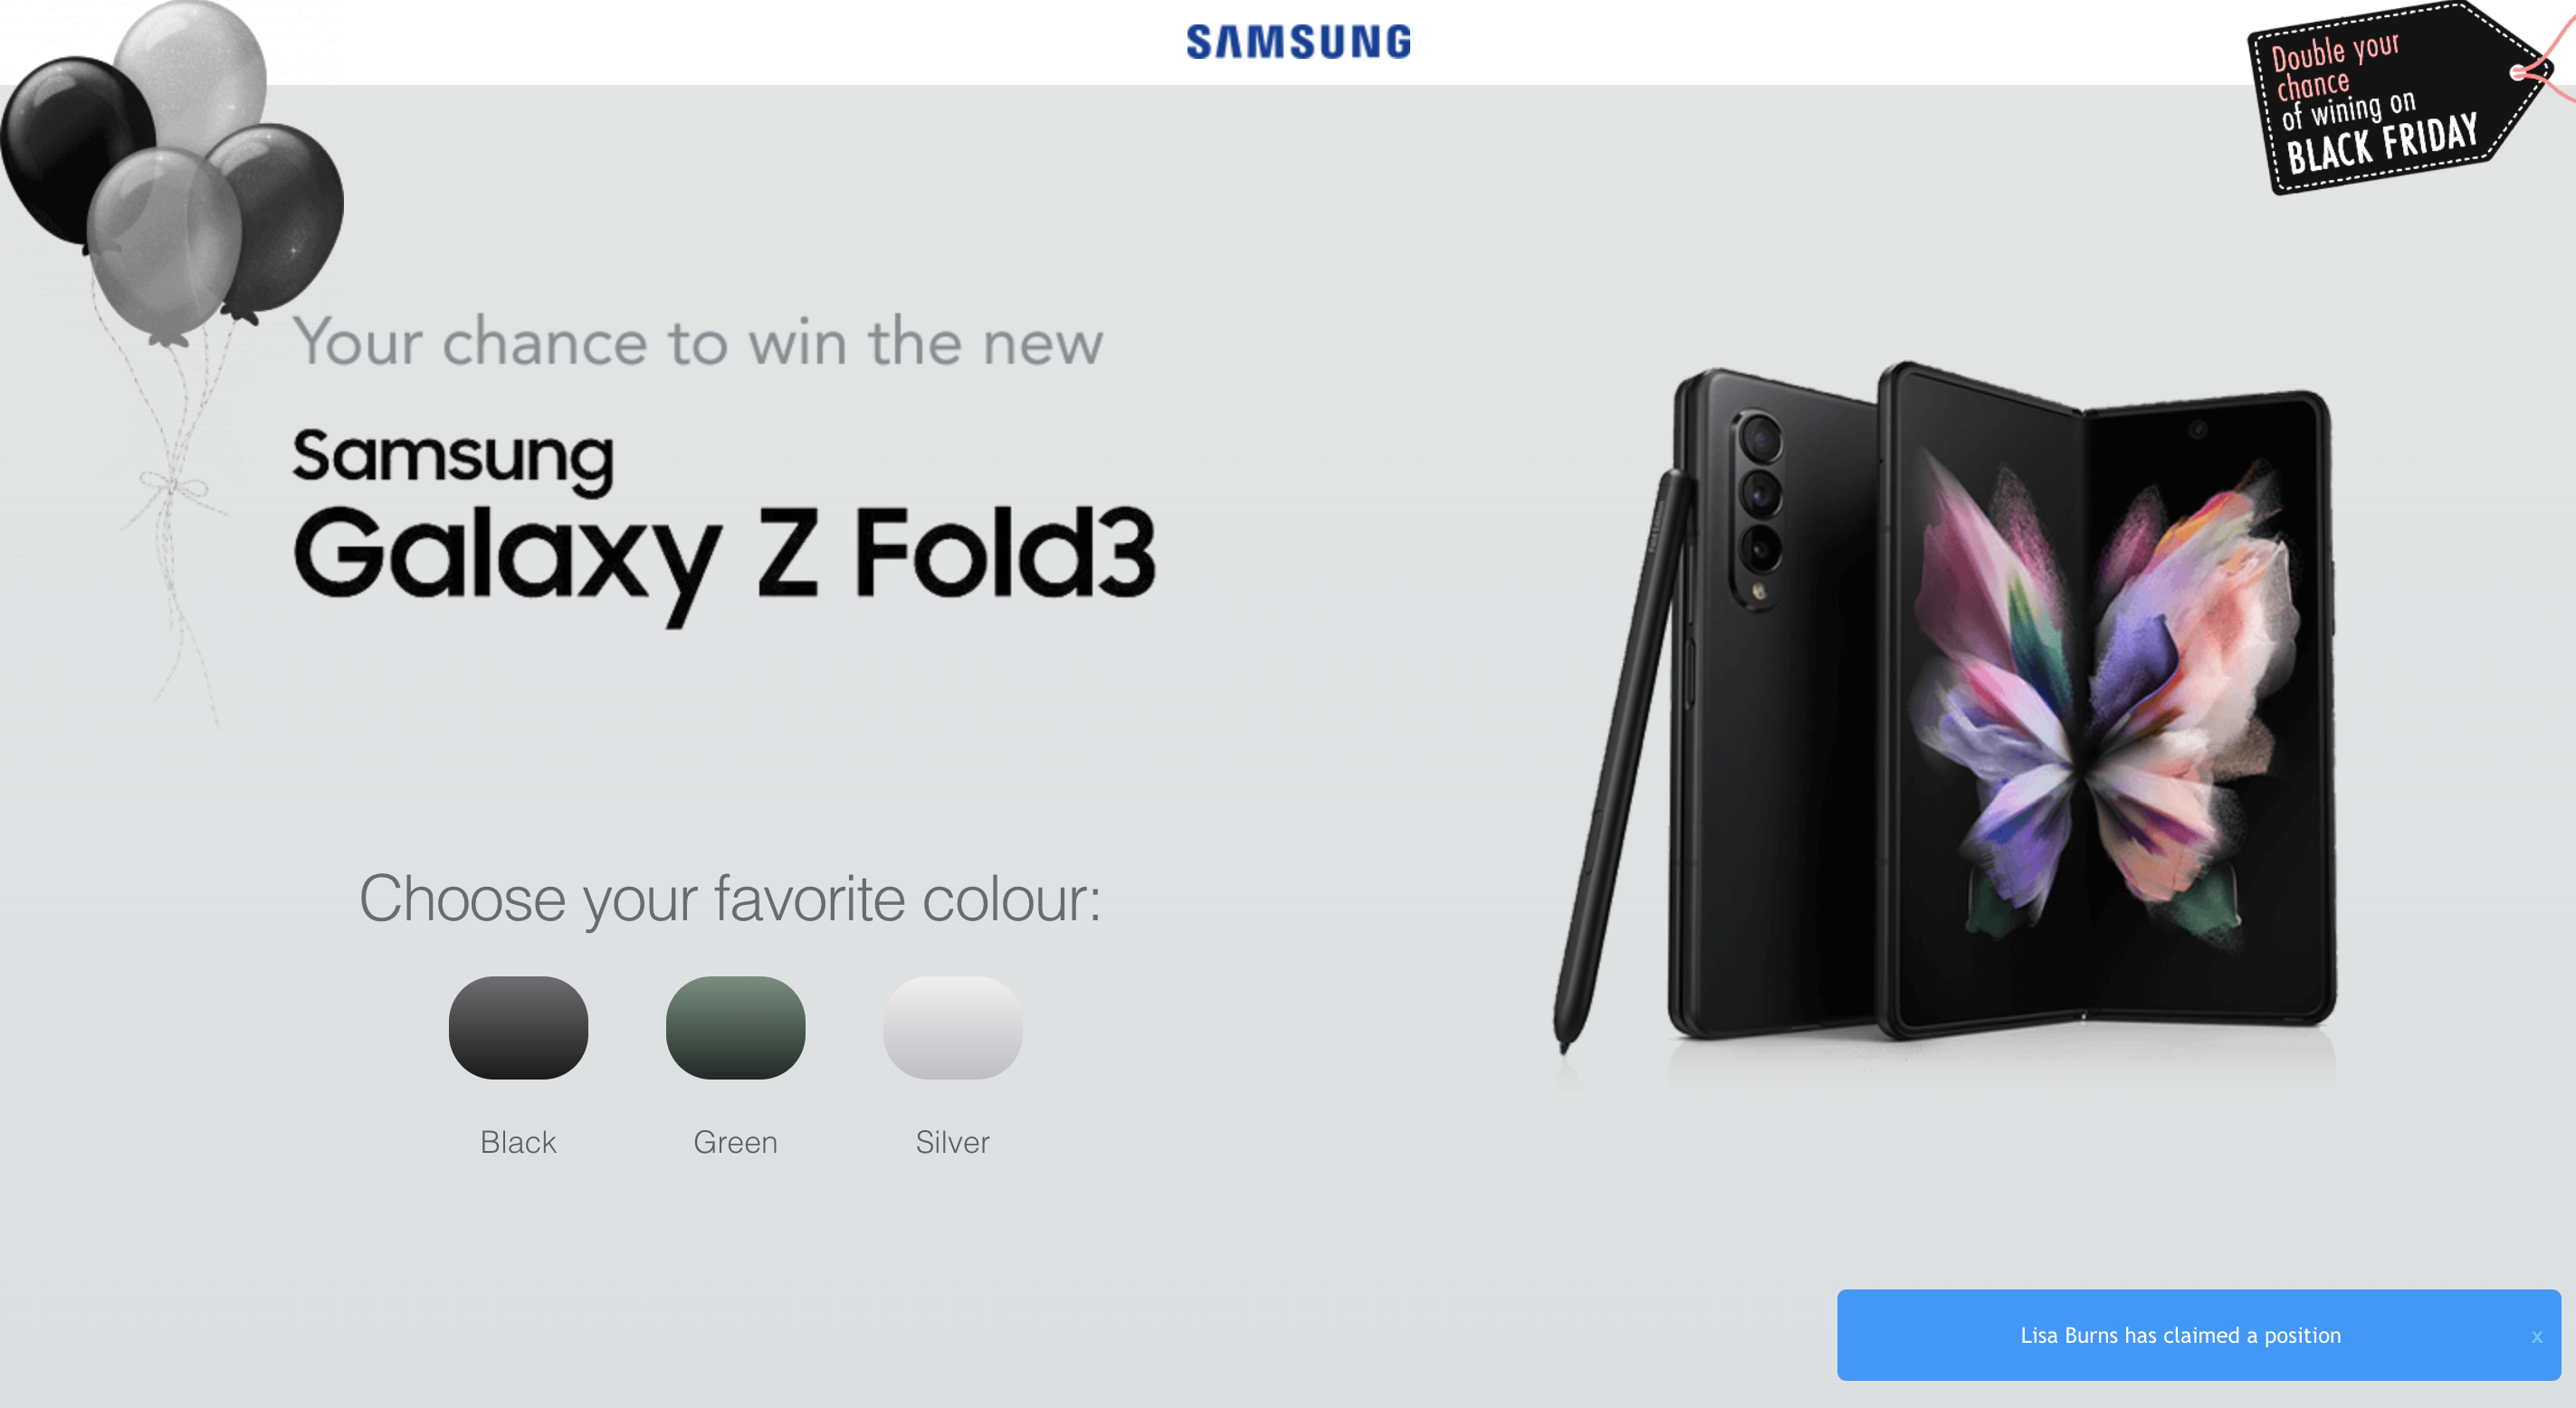Click the Black colour label
The width and height of the screenshot is (2576, 1408).
518,1142
